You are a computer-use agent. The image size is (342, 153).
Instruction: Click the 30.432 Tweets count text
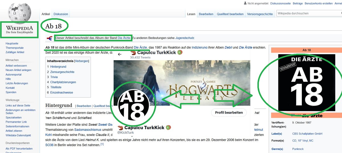[140, 57]
